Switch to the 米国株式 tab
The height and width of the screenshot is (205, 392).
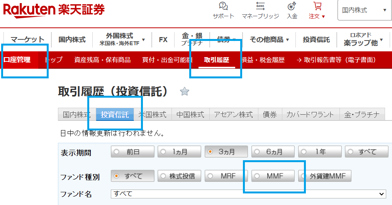(153, 115)
